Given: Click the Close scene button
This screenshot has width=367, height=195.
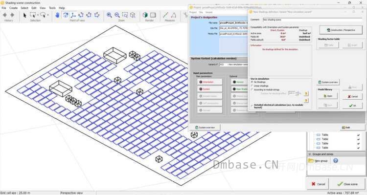Looking at the screenshot, I should [x=347, y=184].
